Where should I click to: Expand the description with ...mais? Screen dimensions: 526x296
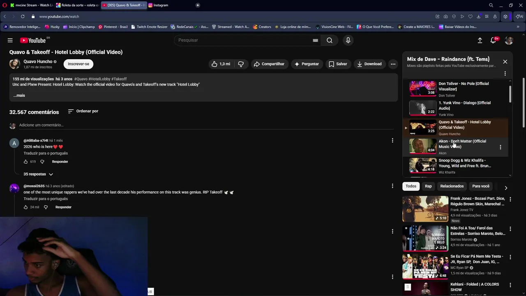[x=19, y=95]
